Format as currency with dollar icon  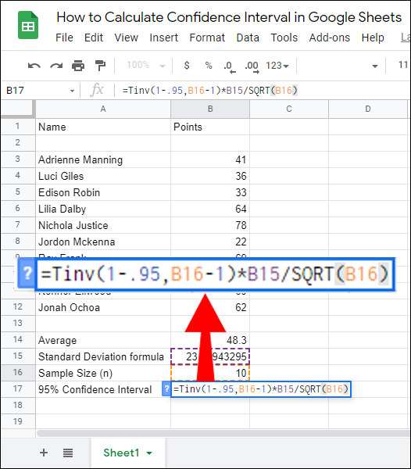187,65
